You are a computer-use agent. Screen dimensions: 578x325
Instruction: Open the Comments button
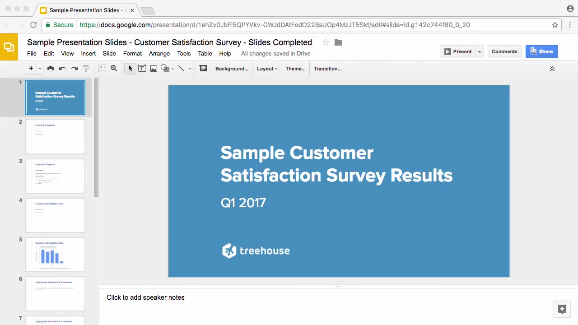coord(504,51)
